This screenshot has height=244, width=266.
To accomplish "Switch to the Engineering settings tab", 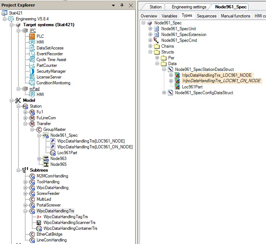I will click(x=189, y=7).
